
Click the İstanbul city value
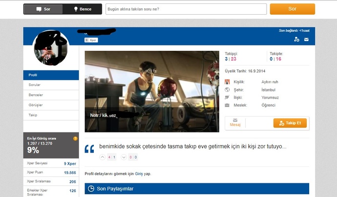(x=269, y=90)
